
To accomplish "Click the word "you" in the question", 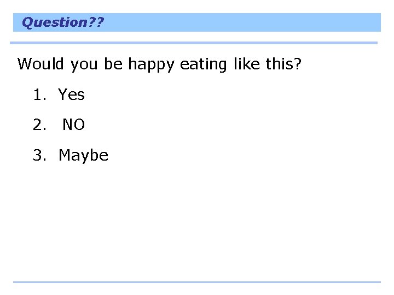I will (84, 65).
